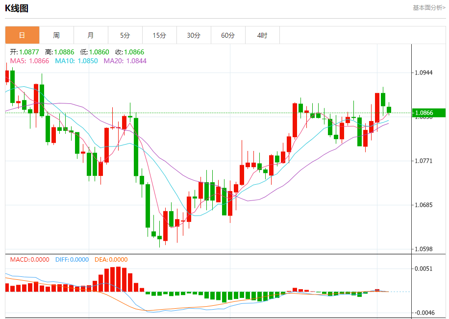Image resolution: width=449 pixels, height=319 pixels.
Task: Open the 基本面分析> link
Action: [x=429, y=8]
